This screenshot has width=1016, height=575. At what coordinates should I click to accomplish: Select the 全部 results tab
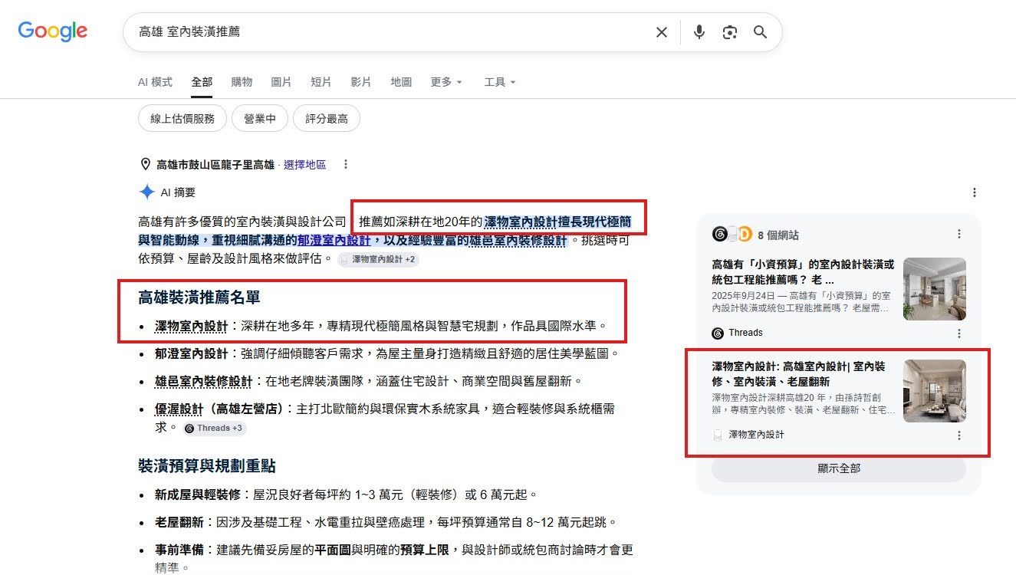(x=202, y=82)
